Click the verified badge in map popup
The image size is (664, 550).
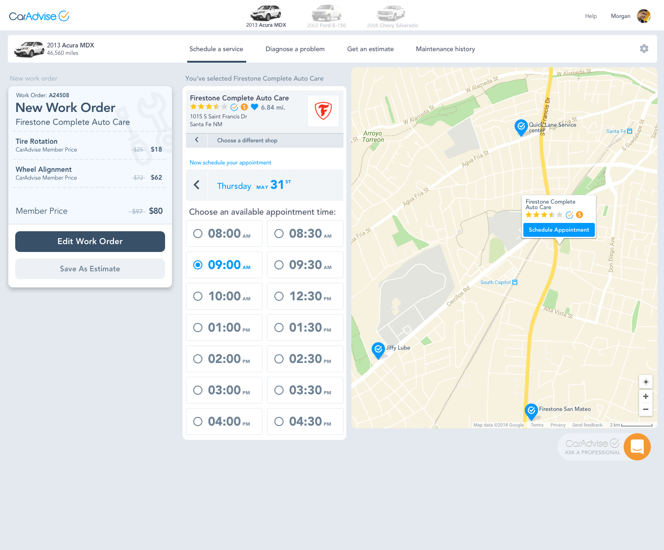[x=569, y=215]
